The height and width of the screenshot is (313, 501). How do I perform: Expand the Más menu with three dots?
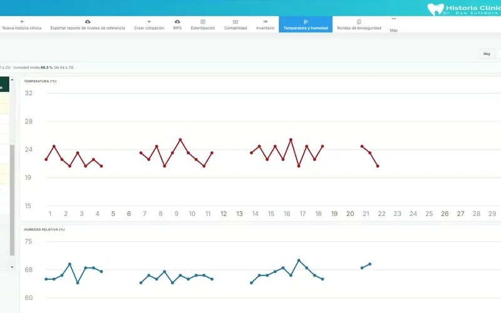click(x=394, y=24)
